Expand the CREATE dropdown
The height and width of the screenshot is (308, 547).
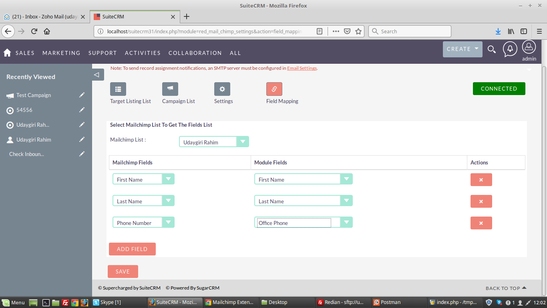(x=463, y=49)
